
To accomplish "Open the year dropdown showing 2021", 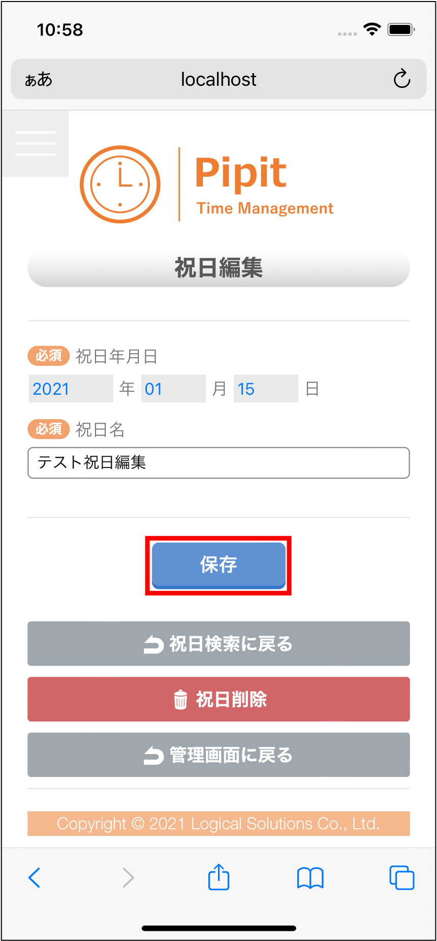I will (71, 389).
